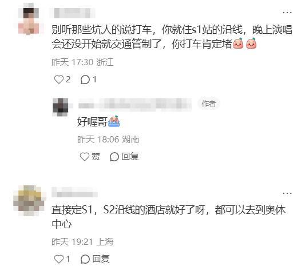Open the first commenter's blurred username
Screen dimensions: 305x278
(72, 13)
